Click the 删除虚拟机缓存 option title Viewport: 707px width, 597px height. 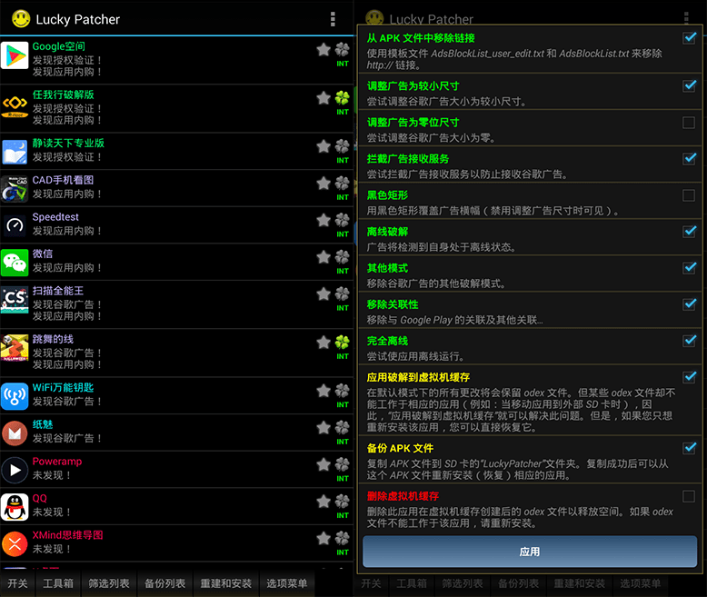403,496
